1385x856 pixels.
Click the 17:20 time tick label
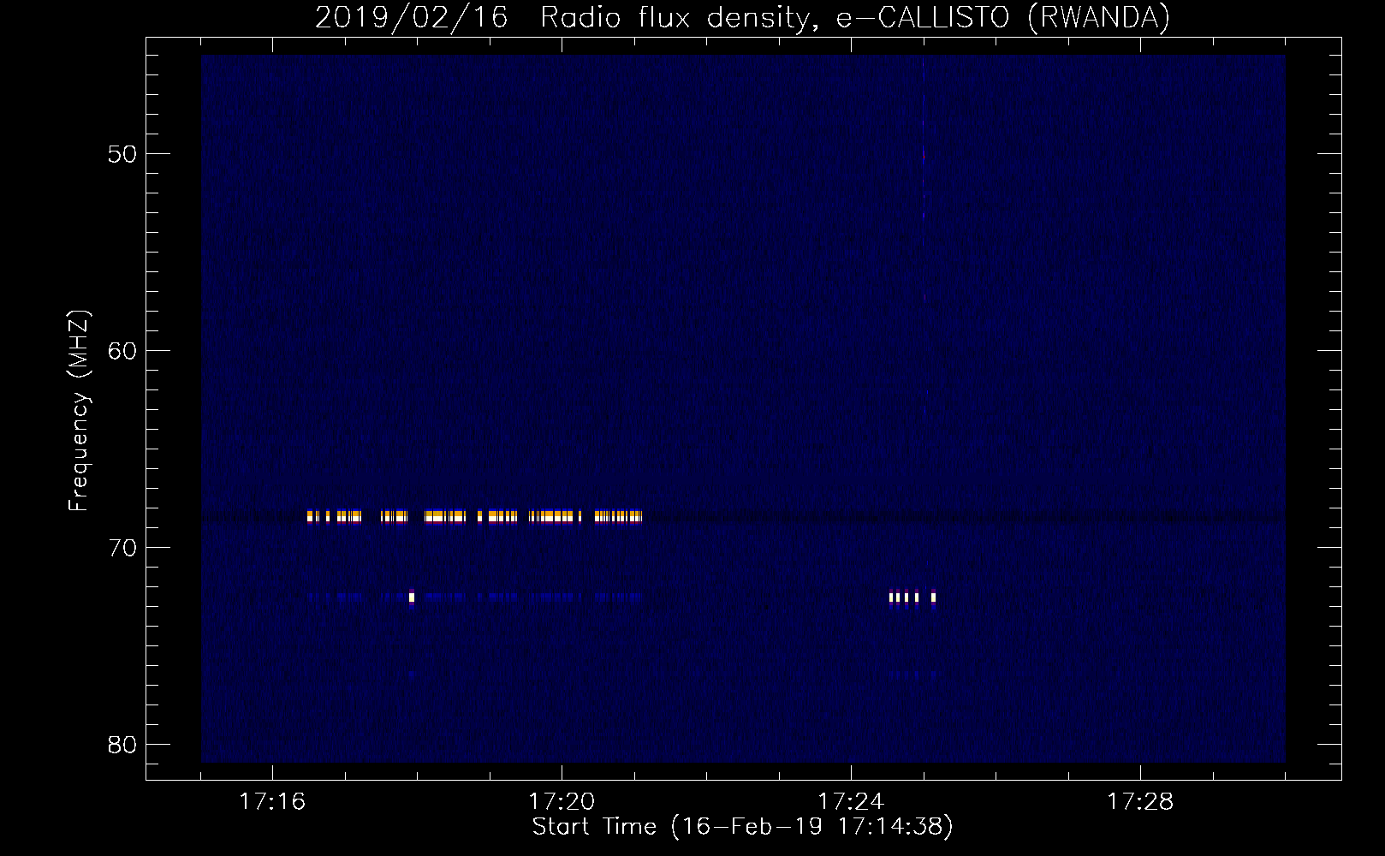562,801
